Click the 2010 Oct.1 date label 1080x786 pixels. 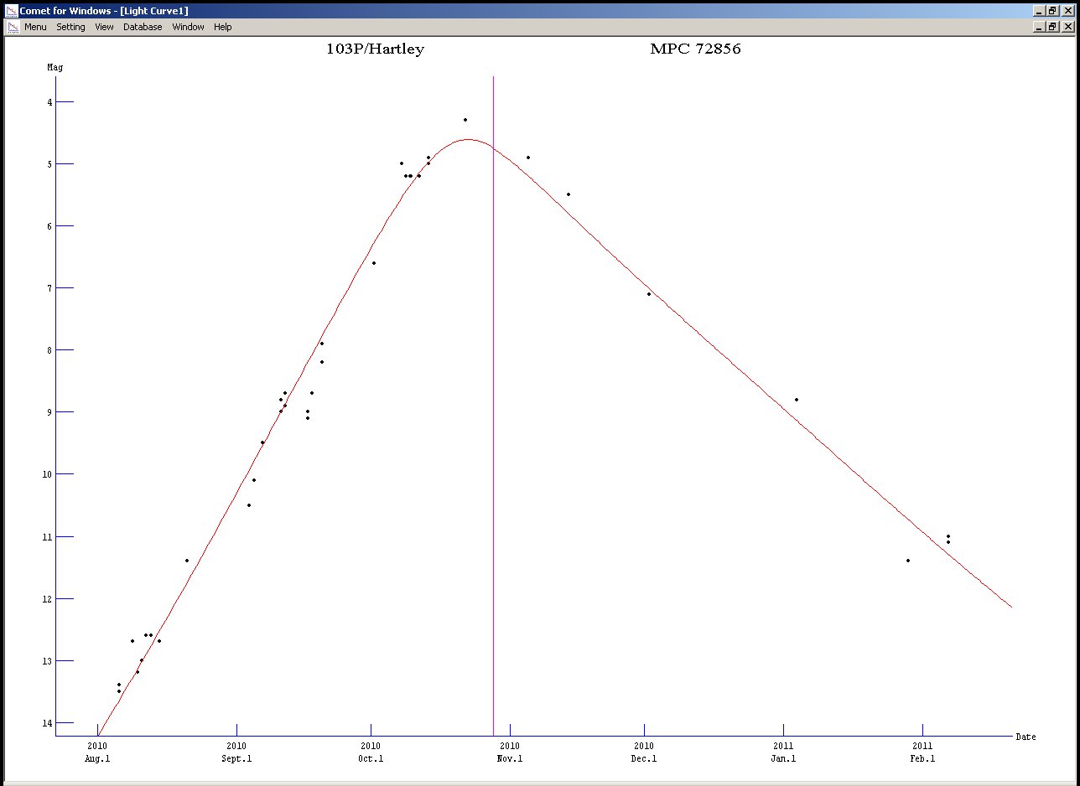pos(371,752)
